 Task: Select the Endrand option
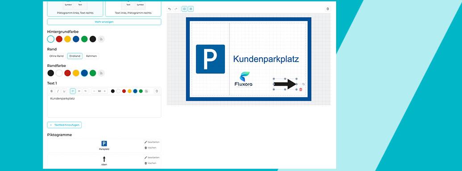[x=75, y=56]
